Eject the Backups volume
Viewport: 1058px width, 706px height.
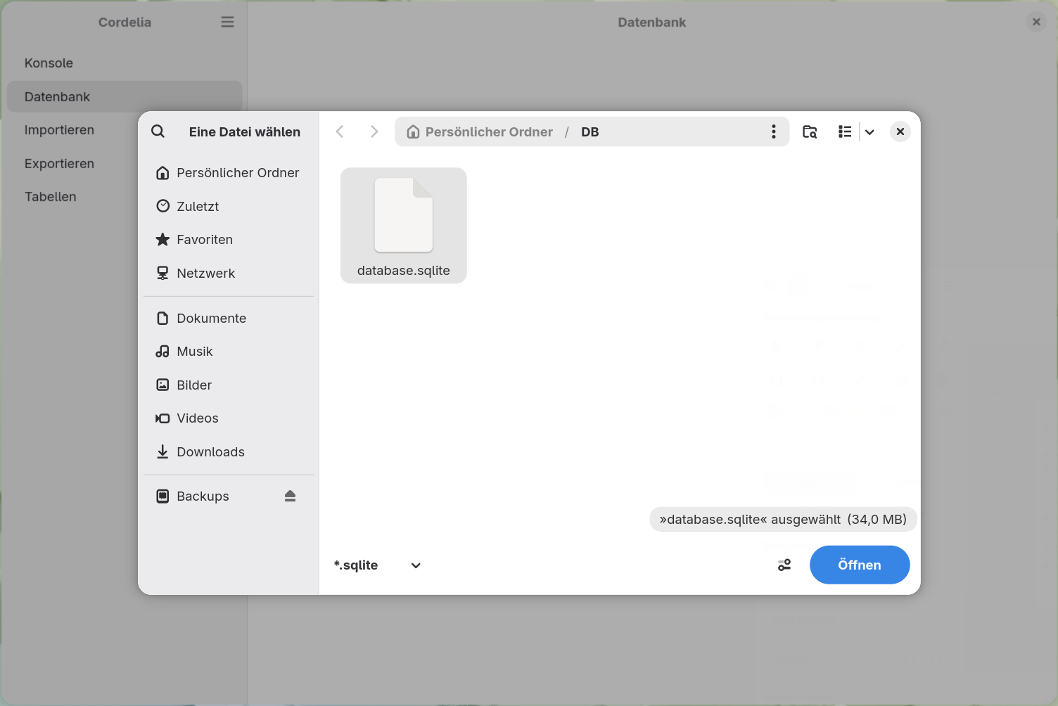click(291, 496)
